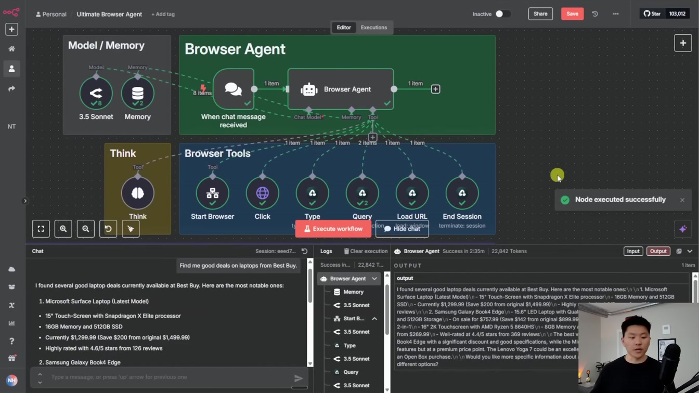Open the Personal project breadcrumb
The width and height of the screenshot is (699, 393).
click(x=51, y=14)
